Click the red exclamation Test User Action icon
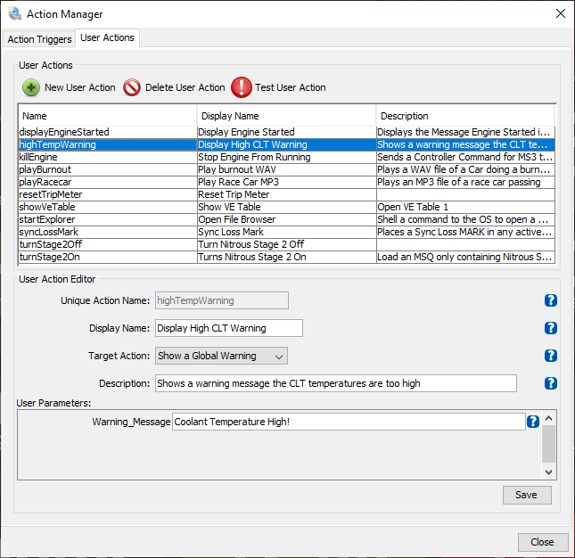575x558 pixels. (x=242, y=87)
